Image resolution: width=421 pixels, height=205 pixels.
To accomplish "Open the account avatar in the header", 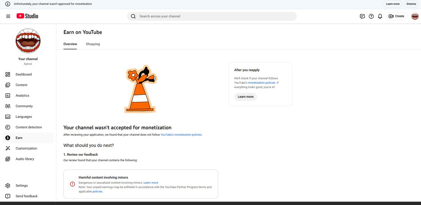I will [415, 16].
